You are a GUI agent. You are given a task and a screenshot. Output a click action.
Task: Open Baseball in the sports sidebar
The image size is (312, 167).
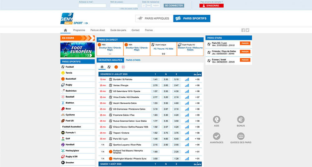coord(78,97)
